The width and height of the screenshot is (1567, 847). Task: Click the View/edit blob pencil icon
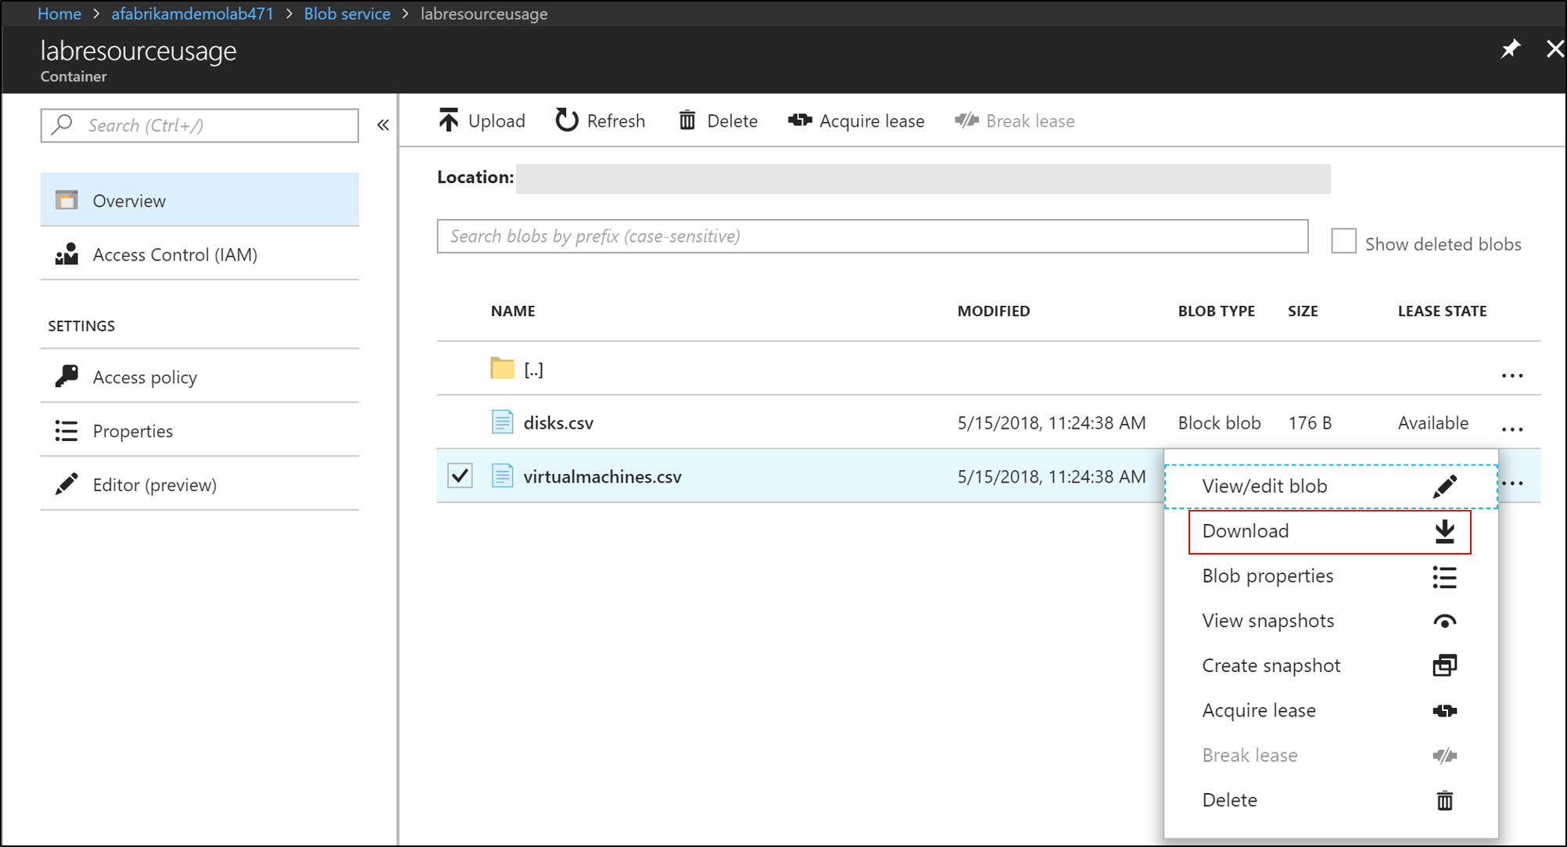pos(1444,485)
